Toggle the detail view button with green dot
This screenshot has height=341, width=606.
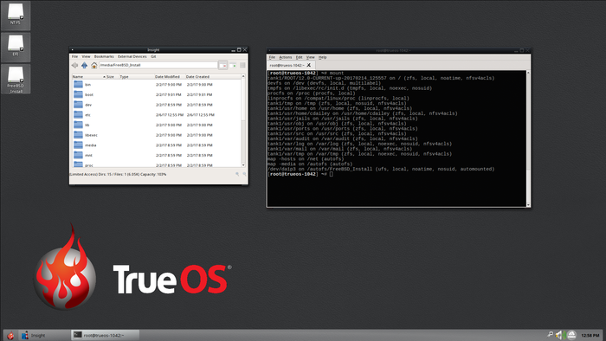(x=233, y=65)
